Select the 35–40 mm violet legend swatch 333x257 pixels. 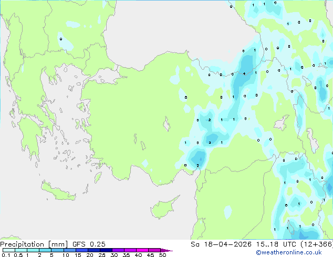(130, 250)
